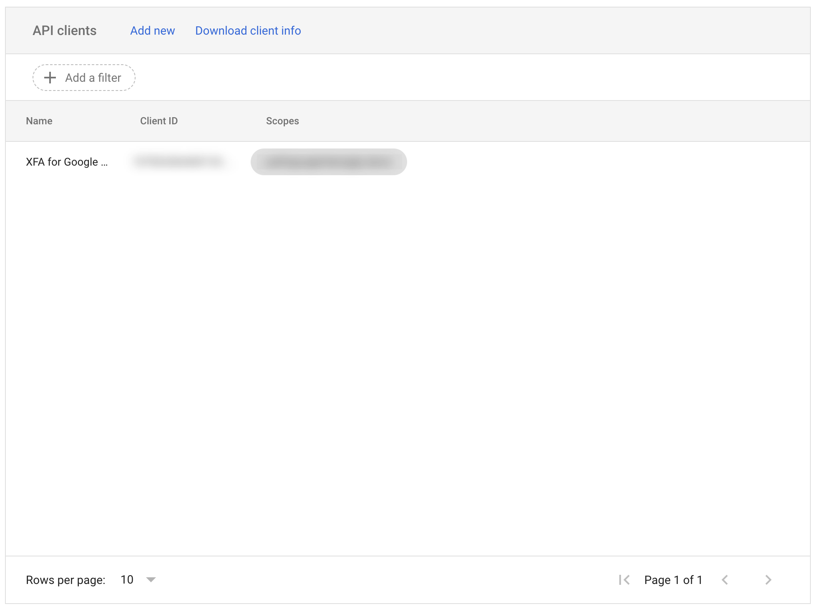Click the Scopes column header
The width and height of the screenshot is (815, 609).
(282, 121)
